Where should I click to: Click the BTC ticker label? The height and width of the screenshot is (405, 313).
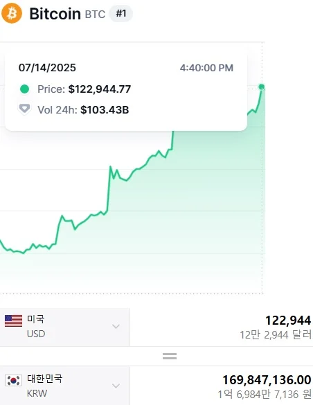point(95,15)
